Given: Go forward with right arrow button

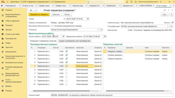Looking at the screenshot, I should point(36,10).
